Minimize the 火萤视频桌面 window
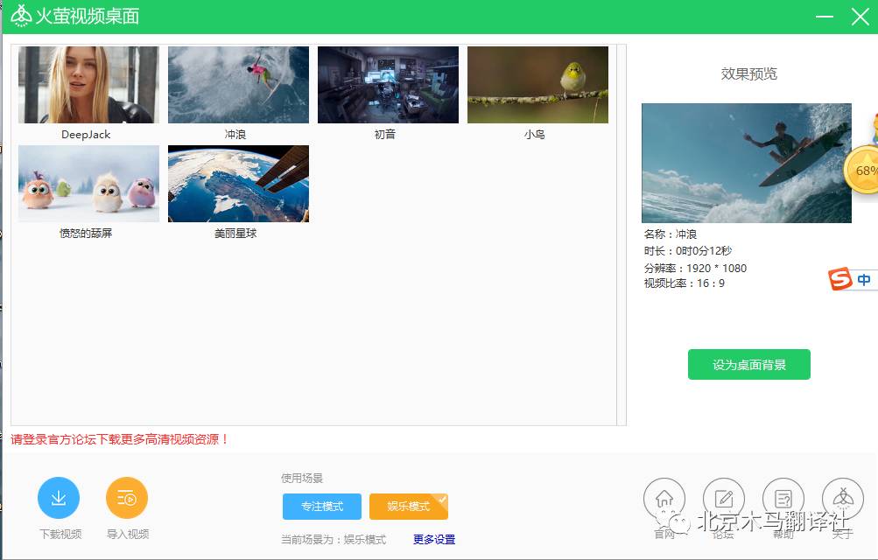The image size is (878, 560). tap(825, 17)
